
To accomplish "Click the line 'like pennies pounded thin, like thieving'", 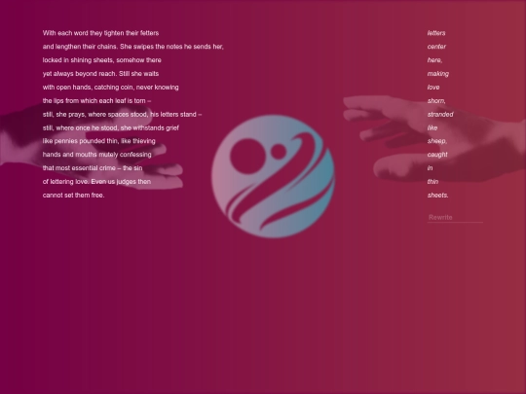I will pos(99,141).
